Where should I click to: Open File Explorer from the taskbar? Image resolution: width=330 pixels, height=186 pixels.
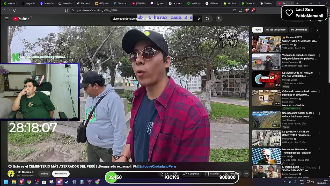[14, 182]
